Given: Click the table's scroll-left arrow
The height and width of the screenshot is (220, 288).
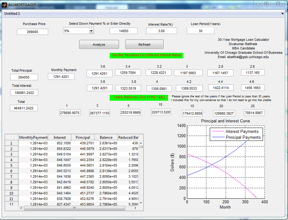Looking at the screenshot, I should [21, 208].
